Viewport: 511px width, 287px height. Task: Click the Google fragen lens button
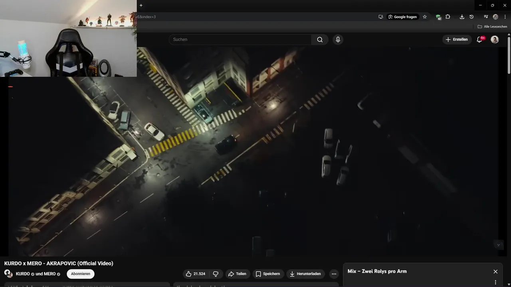point(402,17)
